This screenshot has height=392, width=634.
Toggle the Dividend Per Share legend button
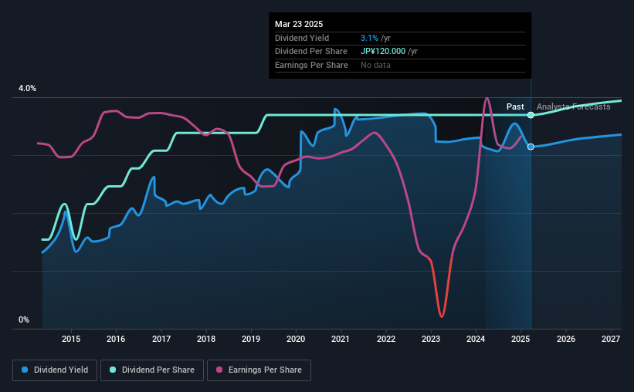(x=152, y=370)
